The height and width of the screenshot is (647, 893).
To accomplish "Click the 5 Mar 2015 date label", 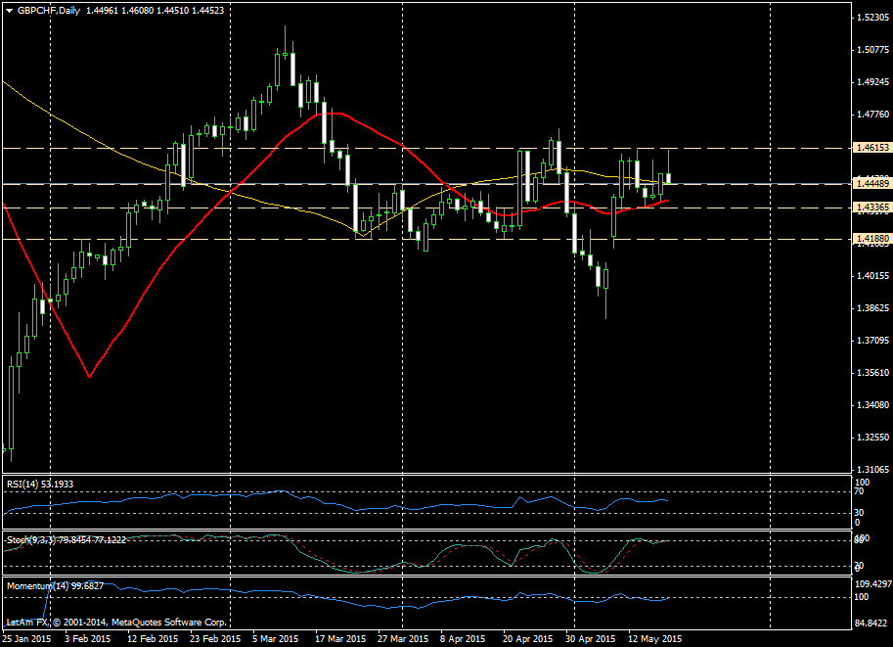I will [275, 639].
